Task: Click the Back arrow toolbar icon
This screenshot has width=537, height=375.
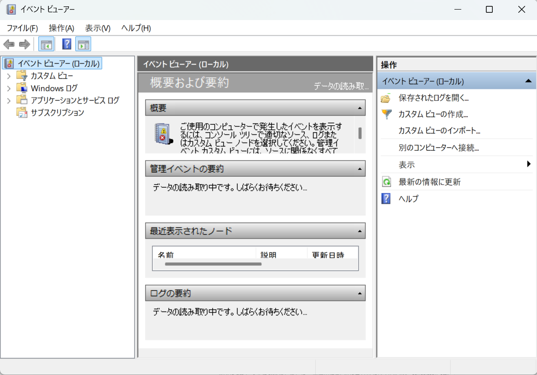Action: (x=9, y=44)
